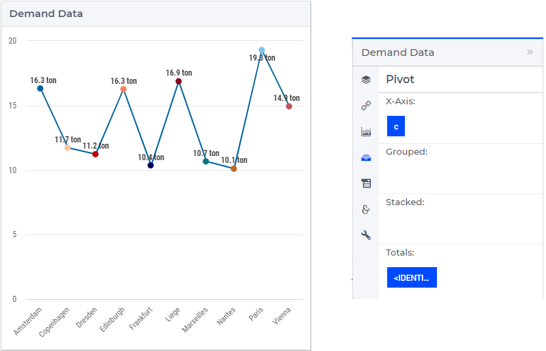Open the layers stack icon tab
Image resolution: width=546 pixels, height=351 pixels.
tap(365, 80)
